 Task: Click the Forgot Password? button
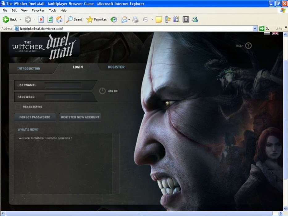[x=35, y=117]
